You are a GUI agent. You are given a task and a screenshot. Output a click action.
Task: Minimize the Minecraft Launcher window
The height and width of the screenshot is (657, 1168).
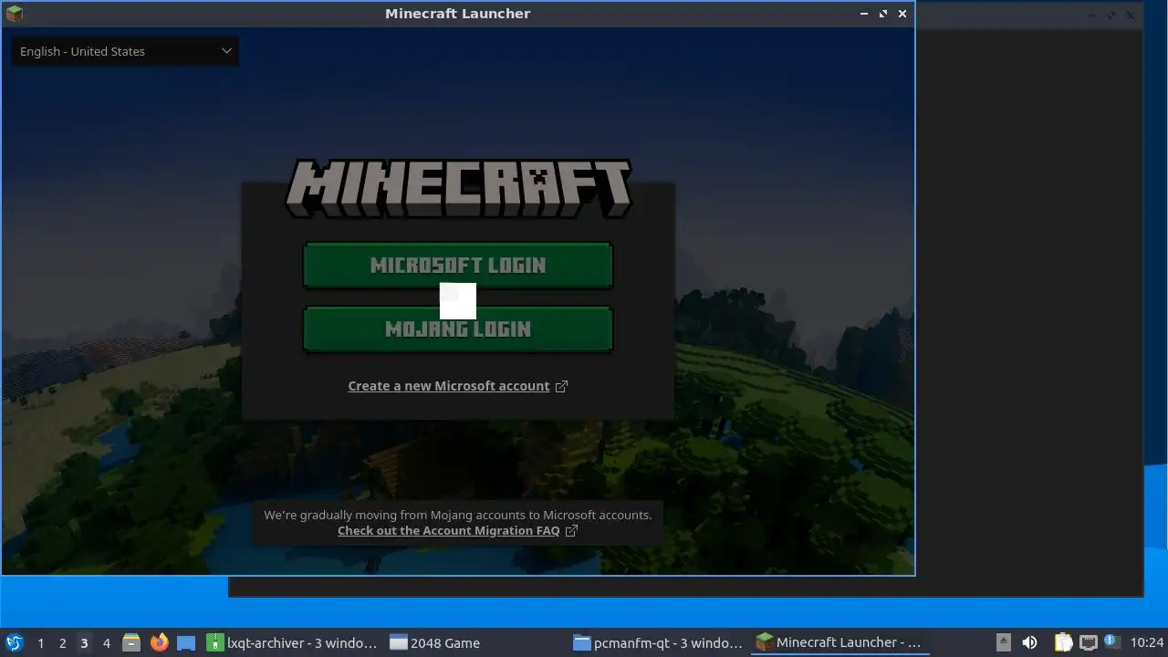[863, 14]
